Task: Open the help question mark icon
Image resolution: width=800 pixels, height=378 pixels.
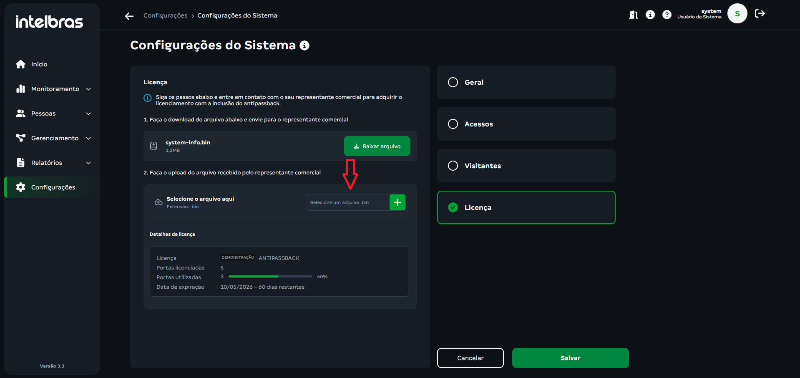Action: pyautogui.click(x=667, y=15)
